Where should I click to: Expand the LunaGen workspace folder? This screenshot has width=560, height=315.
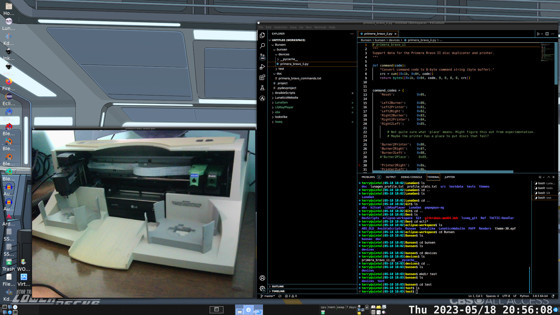[281, 102]
